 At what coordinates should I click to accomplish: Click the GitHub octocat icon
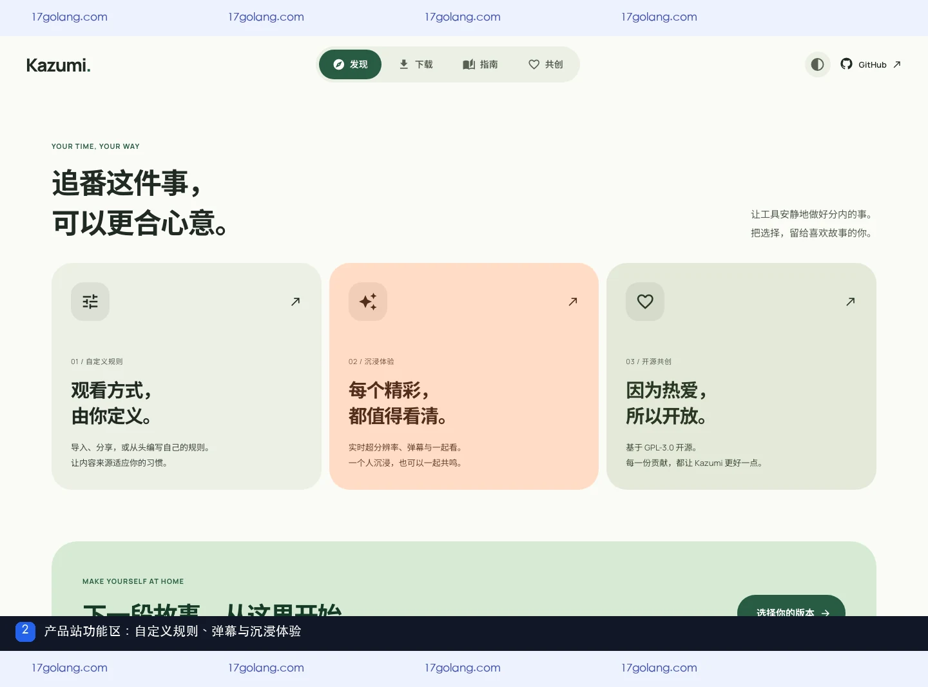tap(846, 64)
